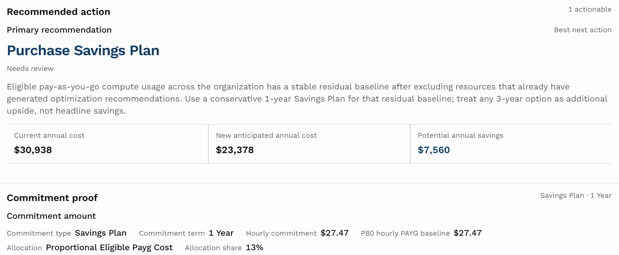Click the Allocation share 13% value
The width and height of the screenshot is (619, 255).
point(255,247)
